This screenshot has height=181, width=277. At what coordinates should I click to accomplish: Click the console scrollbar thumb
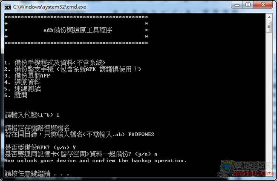[269, 27]
